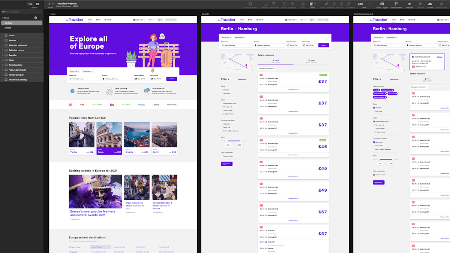The height and width of the screenshot is (253, 450).
Task: Select Any number of stops in Results
Action: 222,103
